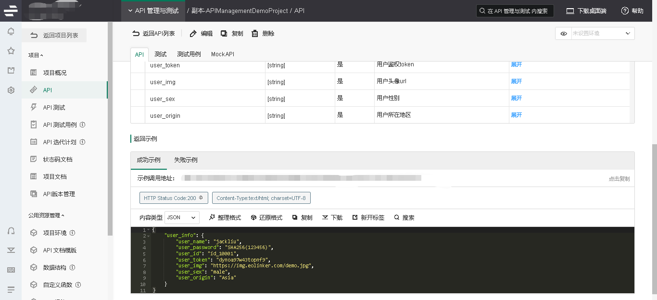Click the download icon above the JSON editor
The image size is (657, 300).
click(x=325, y=218)
